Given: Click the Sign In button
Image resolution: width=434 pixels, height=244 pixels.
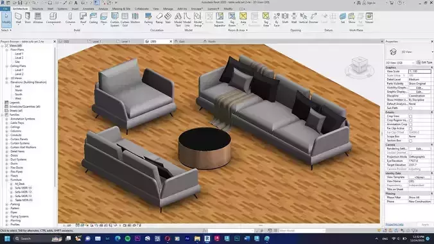Looking at the screenshot, I should pyautogui.click(x=369, y=3).
